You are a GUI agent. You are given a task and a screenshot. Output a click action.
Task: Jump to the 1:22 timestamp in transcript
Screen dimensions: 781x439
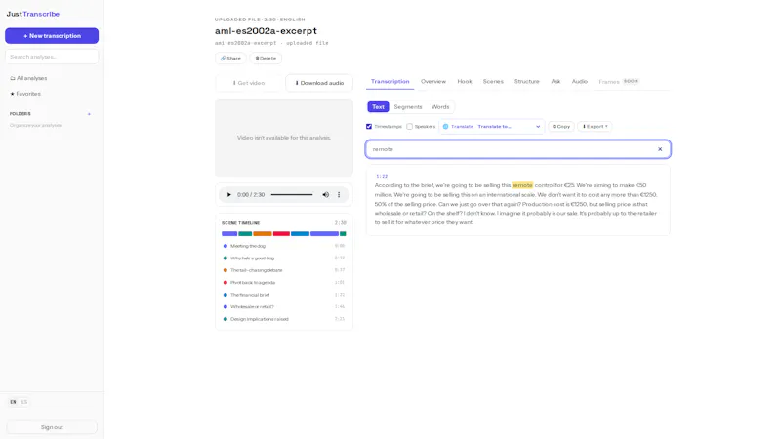[x=382, y=177]
